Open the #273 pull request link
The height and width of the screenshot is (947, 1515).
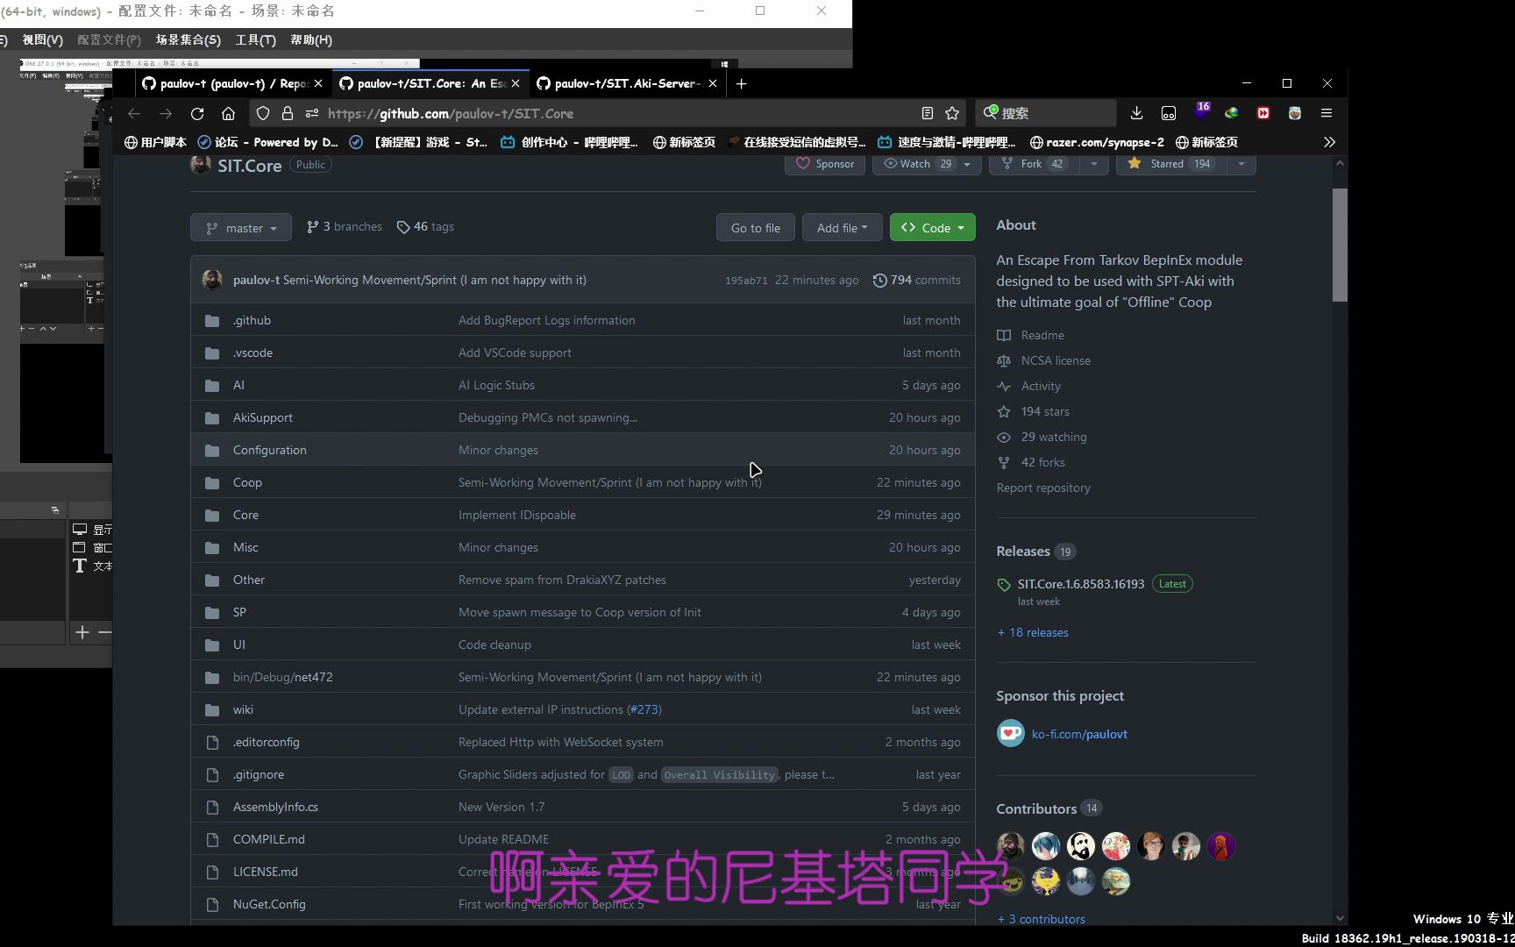click(644, 709)
